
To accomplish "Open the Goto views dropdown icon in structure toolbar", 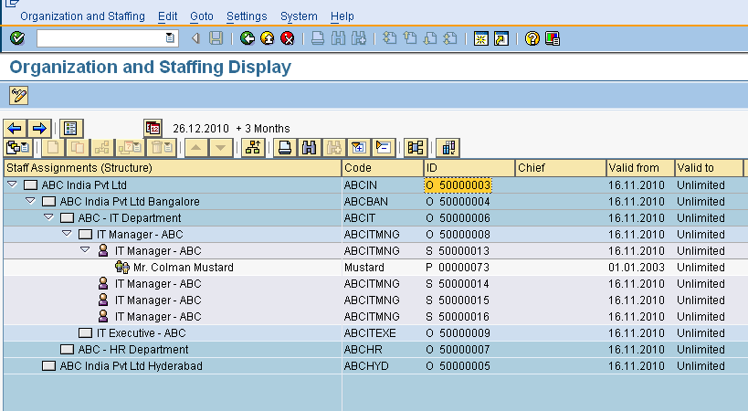I will pos(18,148).
